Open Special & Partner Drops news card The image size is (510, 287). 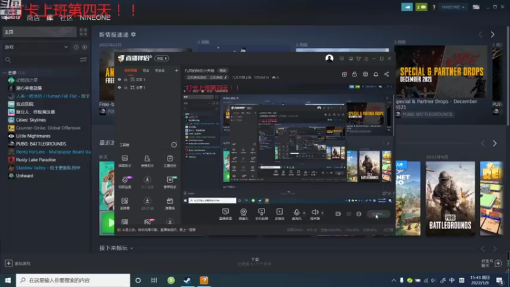pyautogui.click(x=441, y=73)
